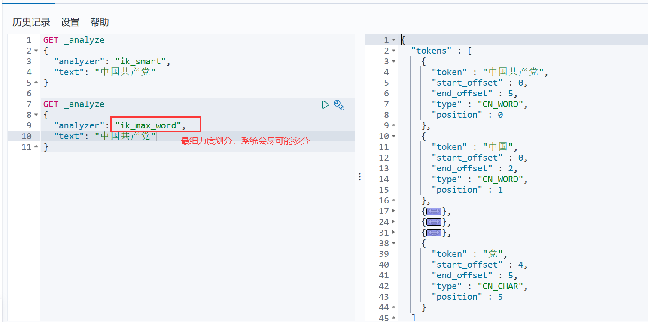
Task: Collapse first token object at response line 3
Action: 394,62
